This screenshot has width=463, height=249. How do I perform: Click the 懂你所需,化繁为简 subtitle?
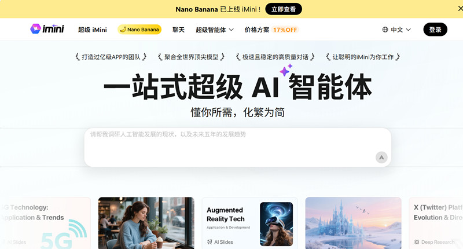point(238,112)
